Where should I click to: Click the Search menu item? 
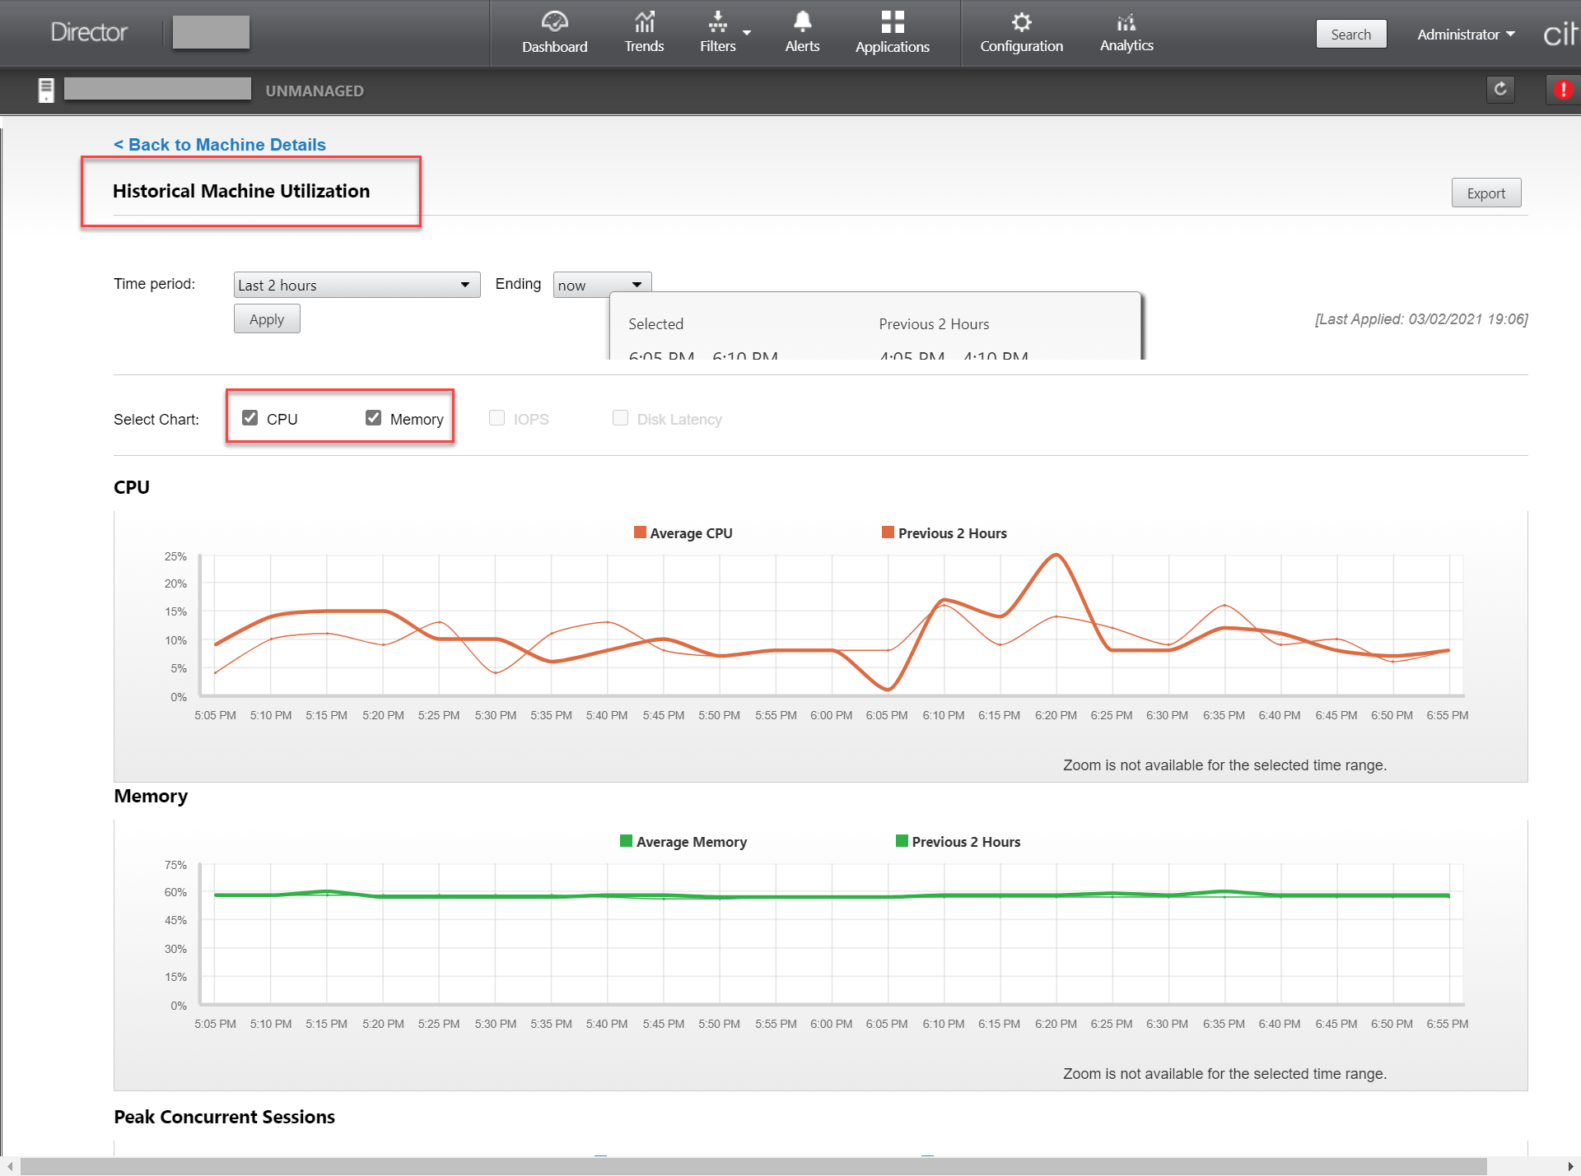point(1351,32)
